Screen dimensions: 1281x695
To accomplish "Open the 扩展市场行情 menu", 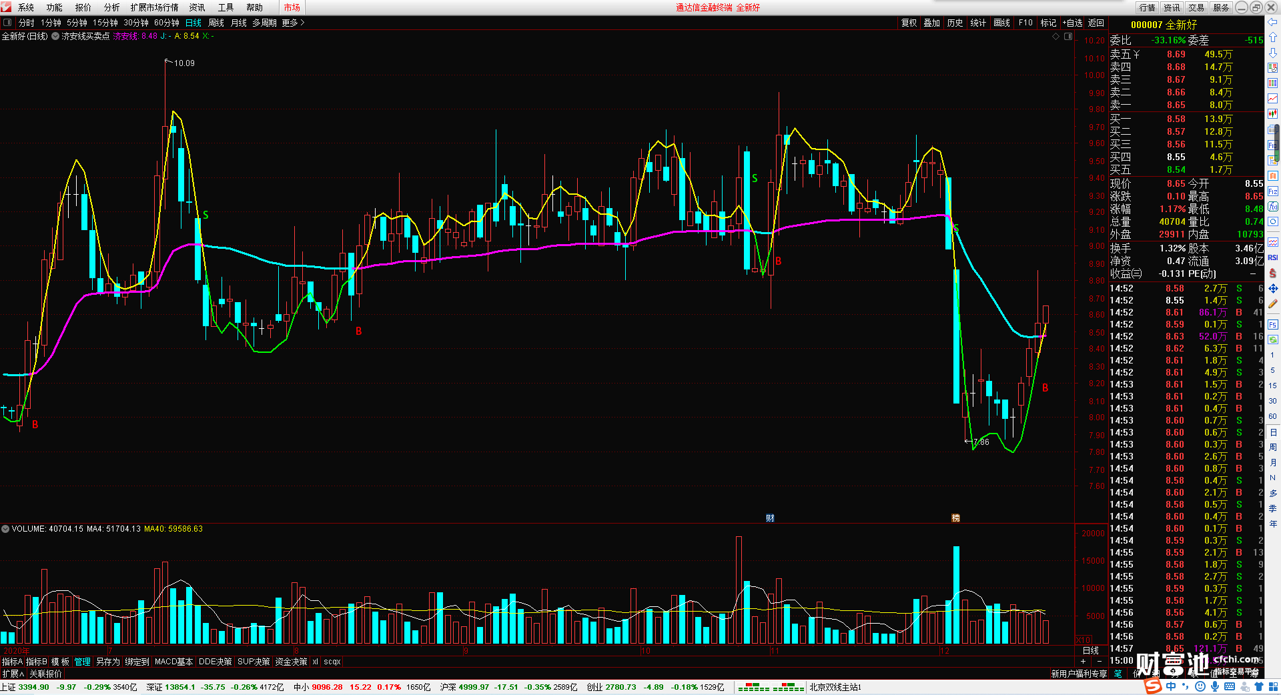I will (155, 7).
